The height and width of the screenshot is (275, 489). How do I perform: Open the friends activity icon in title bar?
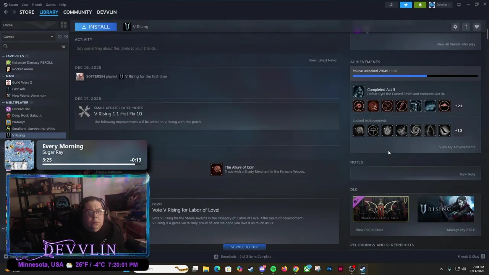[391, 5]
